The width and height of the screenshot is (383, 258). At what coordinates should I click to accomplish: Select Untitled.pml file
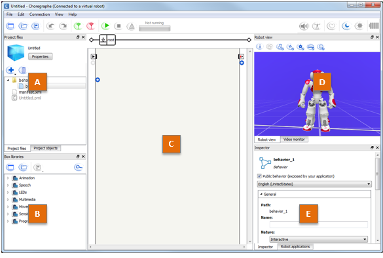click(29, 98)
